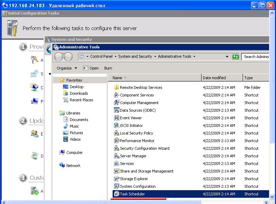Click the users icon under step 2

(x=35, y=134)
